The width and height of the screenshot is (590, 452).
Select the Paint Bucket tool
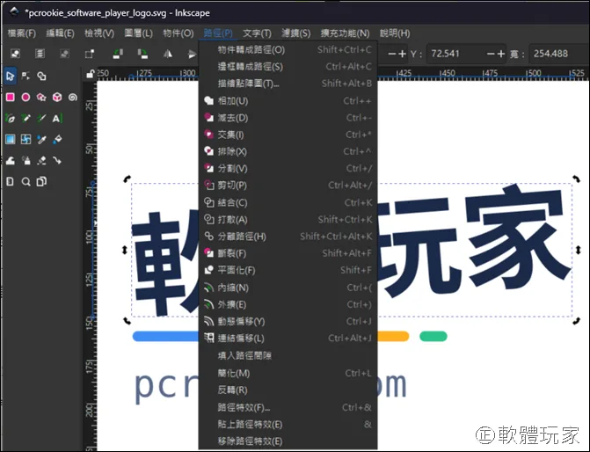pos(57,140)
